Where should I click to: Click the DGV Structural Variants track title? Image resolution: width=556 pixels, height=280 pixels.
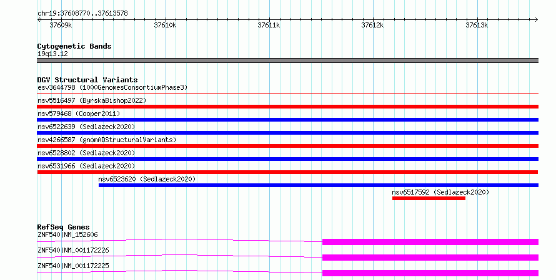[87, 80]
